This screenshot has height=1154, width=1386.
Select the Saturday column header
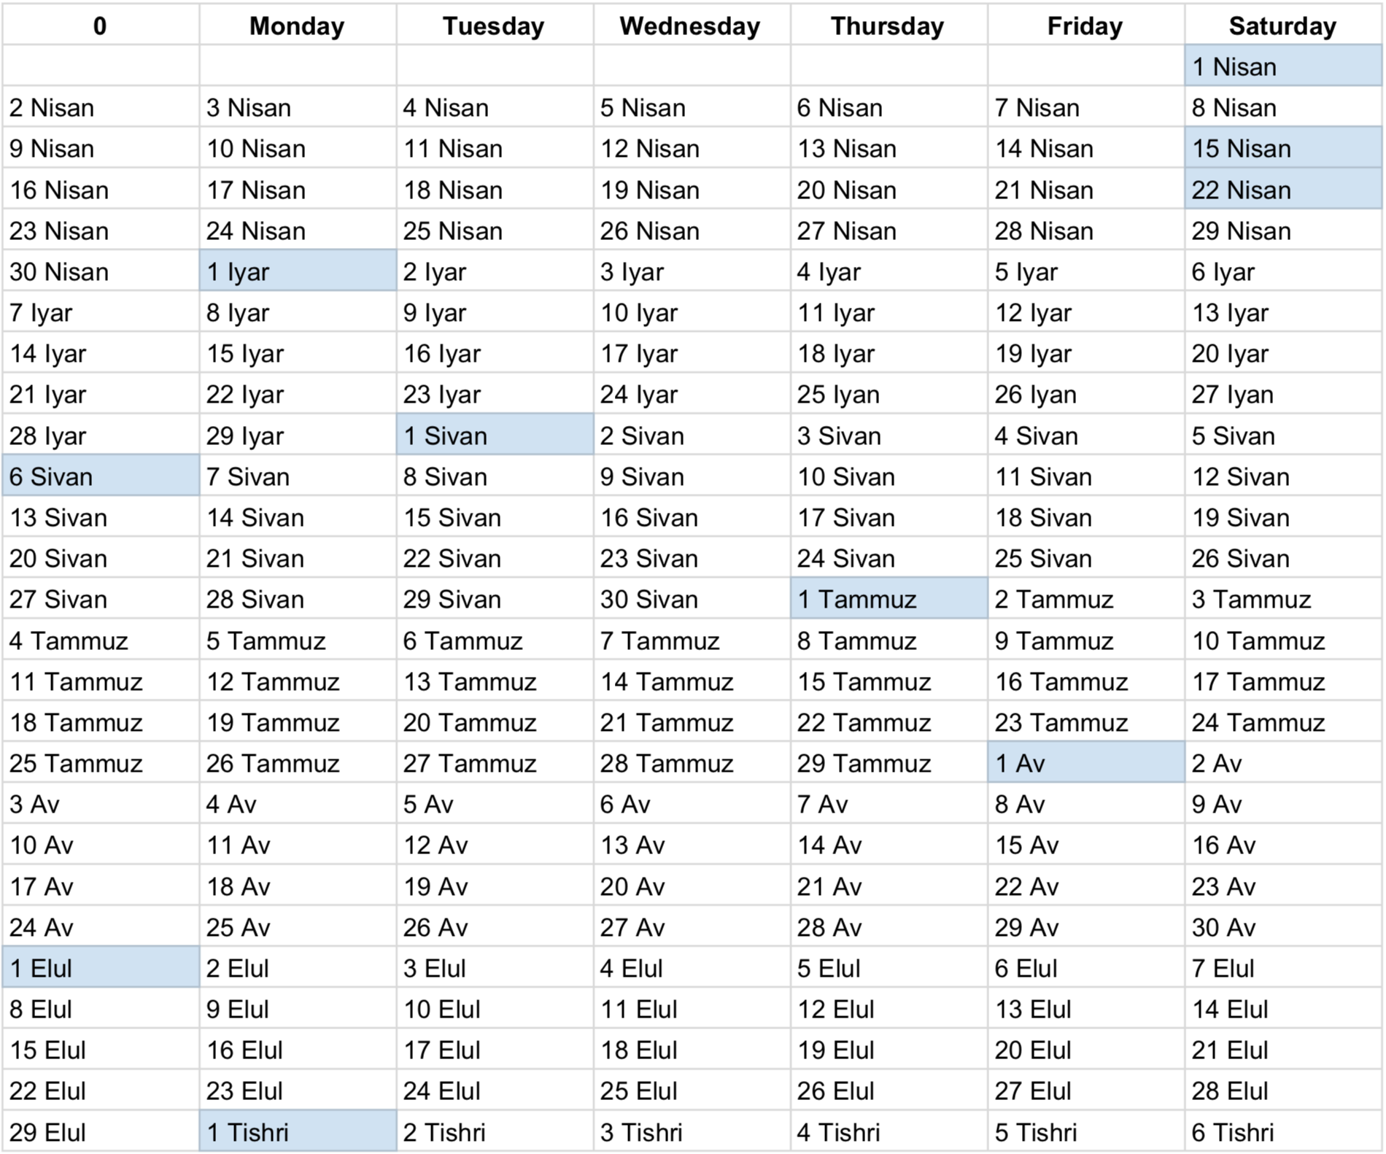pos(1282,26)
